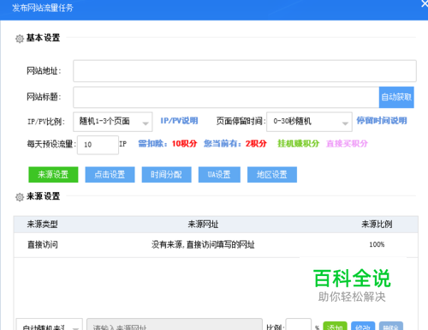Select the 直接访问 source row
Viewport: 428px width, 330px height.
tap(216, 245)
